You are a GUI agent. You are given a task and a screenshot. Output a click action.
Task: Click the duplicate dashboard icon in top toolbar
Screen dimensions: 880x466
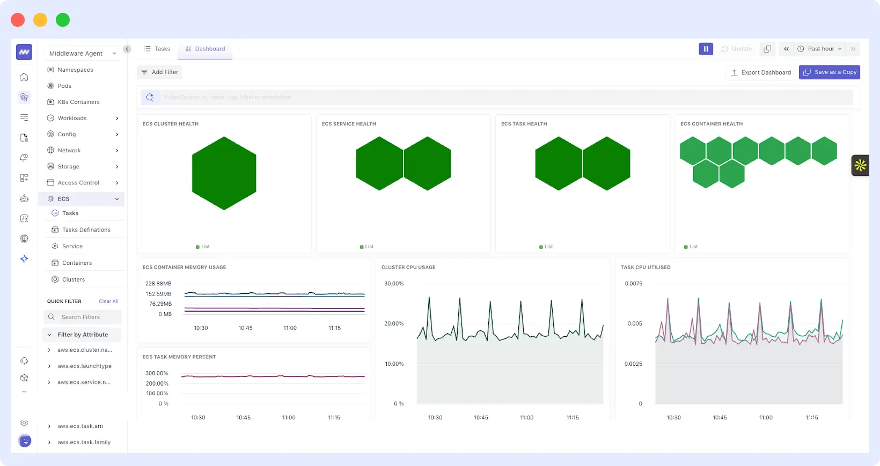[767, 49]
